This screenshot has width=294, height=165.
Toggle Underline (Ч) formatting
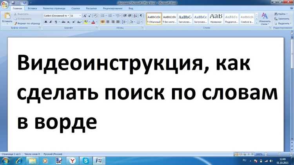(x=56, y=22)
